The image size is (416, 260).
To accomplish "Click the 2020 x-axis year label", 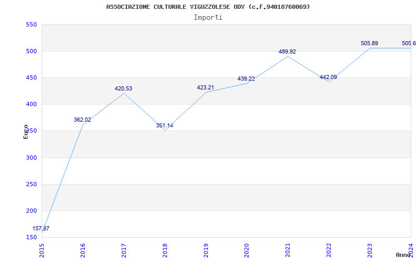I will pos(246,250).
